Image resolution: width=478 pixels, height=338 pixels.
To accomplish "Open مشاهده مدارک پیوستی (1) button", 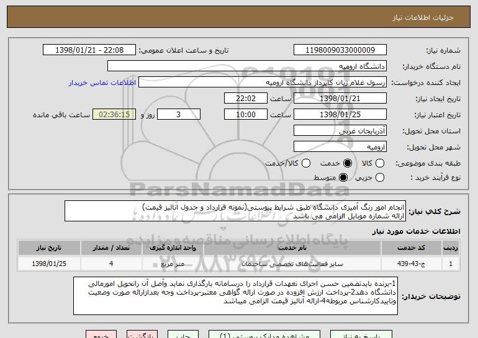I will point(264,334).
